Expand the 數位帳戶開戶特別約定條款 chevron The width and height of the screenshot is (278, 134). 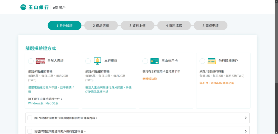click(245, 118)
